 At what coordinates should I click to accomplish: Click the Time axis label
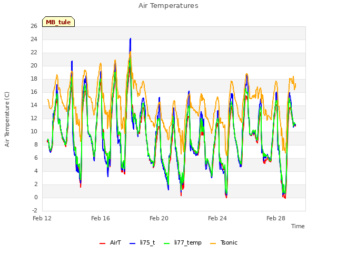pyautogui.click(x=298, y=226)
